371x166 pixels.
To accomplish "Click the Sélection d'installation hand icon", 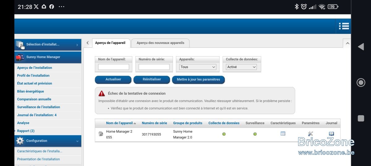I will point(20,45).
